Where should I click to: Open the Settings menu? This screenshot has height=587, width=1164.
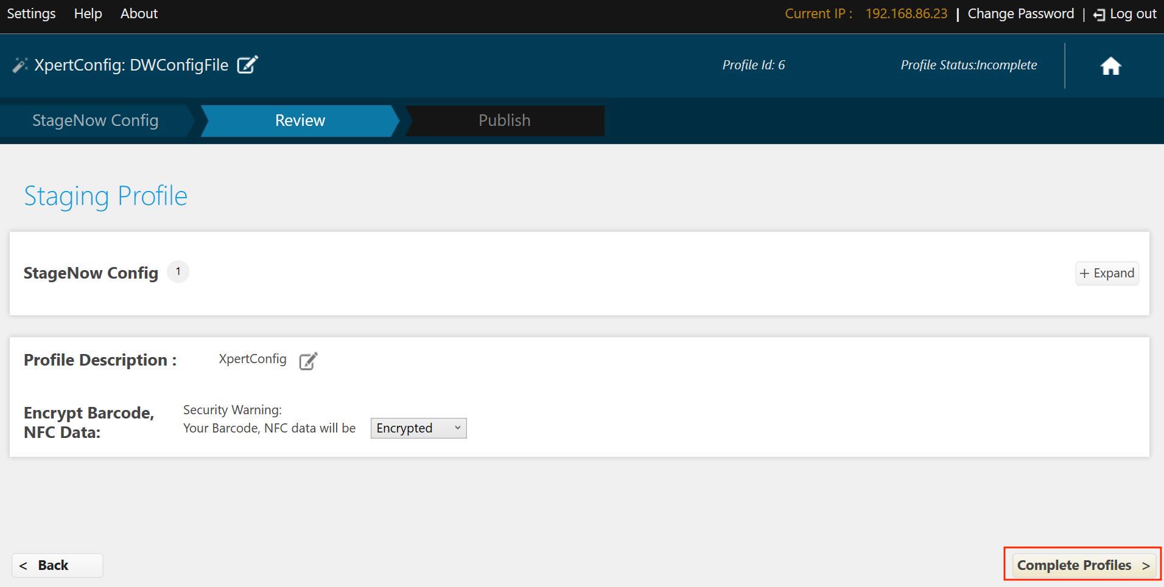[x=31, y=13]
